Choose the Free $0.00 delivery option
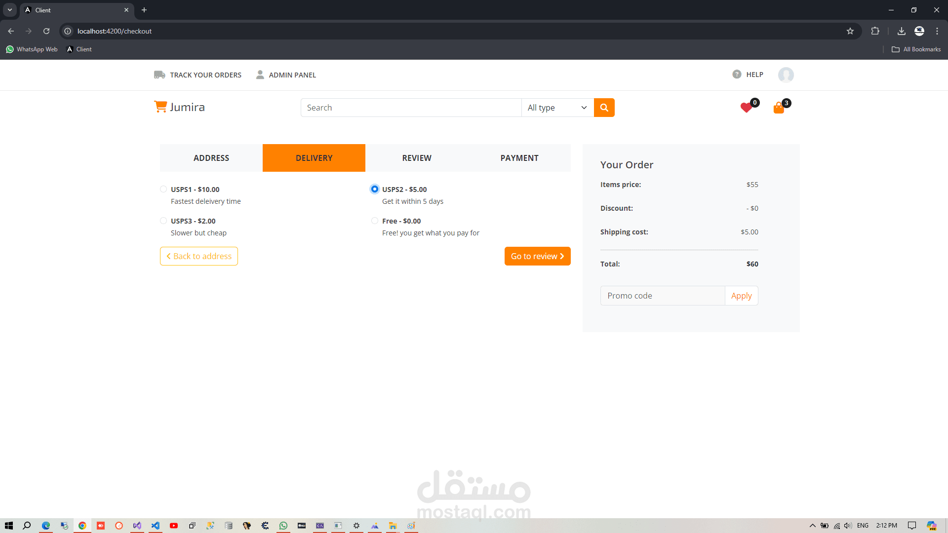This screenshot has height=533, width=948. 375,221
